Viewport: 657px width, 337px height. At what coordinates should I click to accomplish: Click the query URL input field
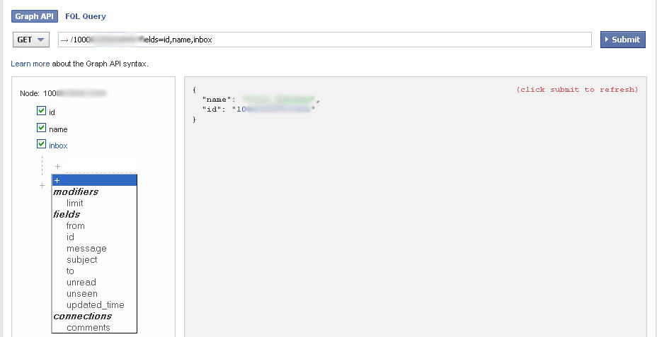pyautogui.click(x=325, y=40)
